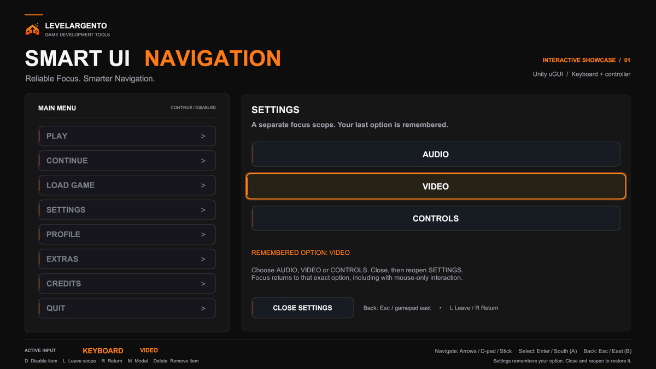
Task: Click the chevron on the PROFILE row
Action: point(203,235)
